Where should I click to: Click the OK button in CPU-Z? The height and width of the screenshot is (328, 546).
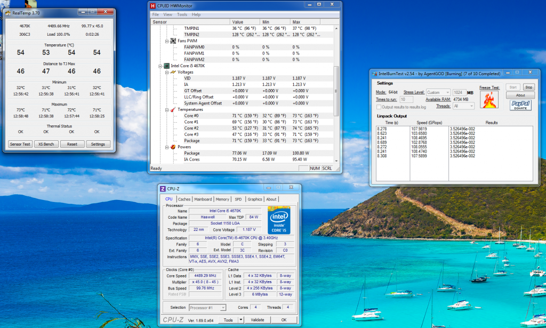coord(284,319)
